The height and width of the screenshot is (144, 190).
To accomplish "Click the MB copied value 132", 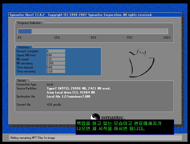I will pyautogui.click(x=56, y=59).
